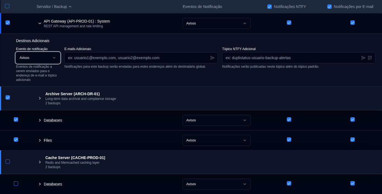Disable e-mail notifications for API Gateway System
This screenshot has height=194, width=382.
[353, 23]
